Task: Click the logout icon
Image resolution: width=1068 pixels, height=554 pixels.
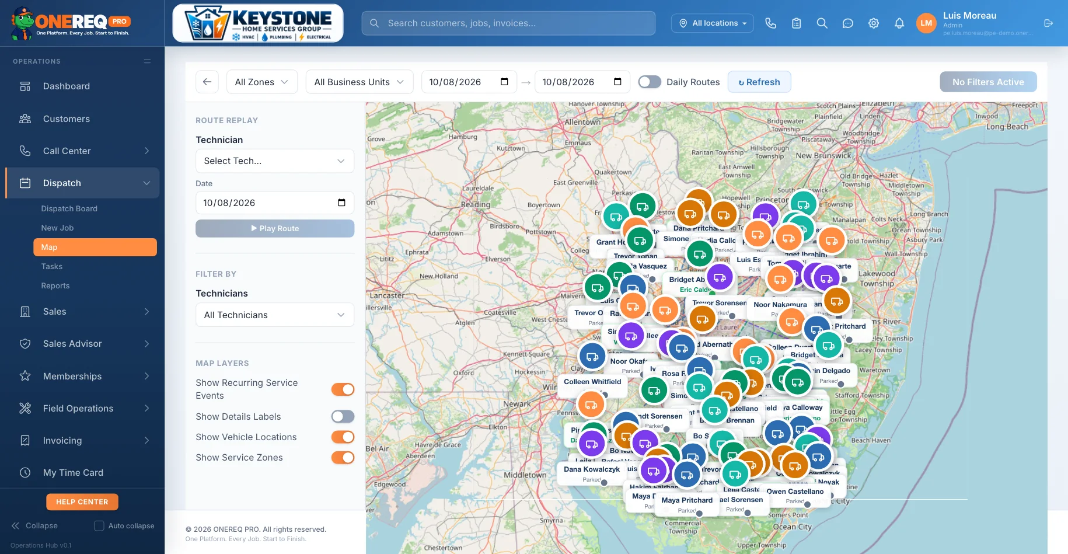Action: click(1048, 23)
